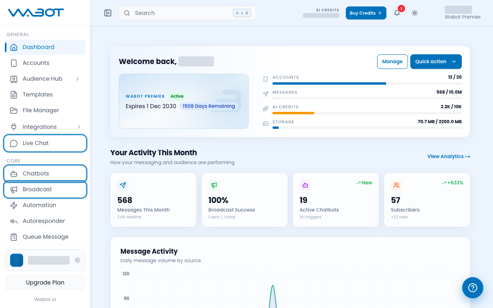The width and height of the screenshot is (493, 308).
Task: Open workspace settings gear icon
Action: coord(77,260)
